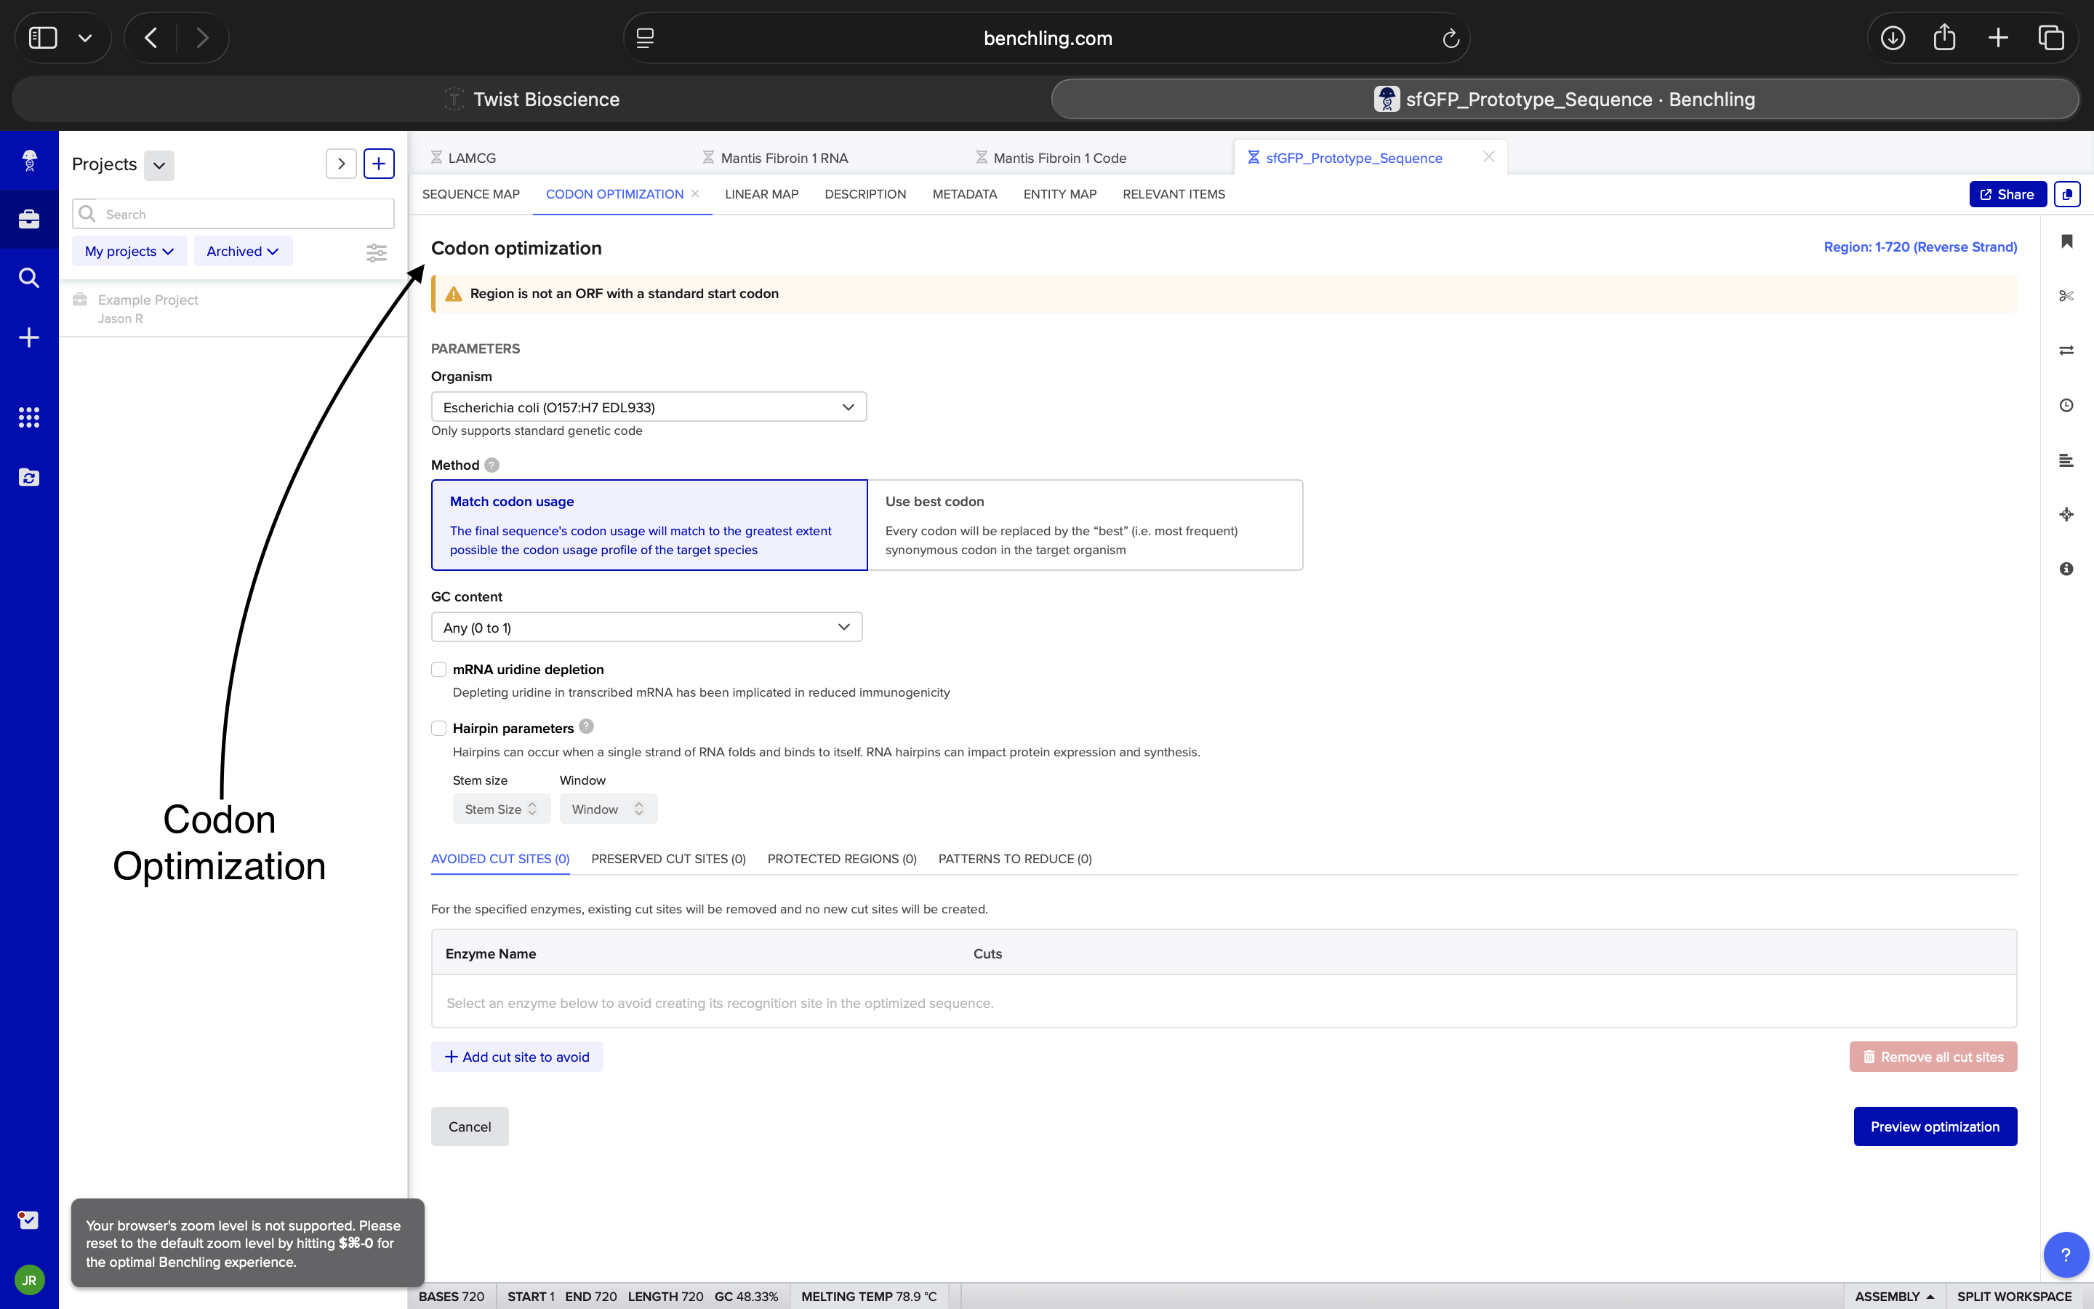Click Add cut site to avoid
2094x1309 pixels.
coord(516,1057)
